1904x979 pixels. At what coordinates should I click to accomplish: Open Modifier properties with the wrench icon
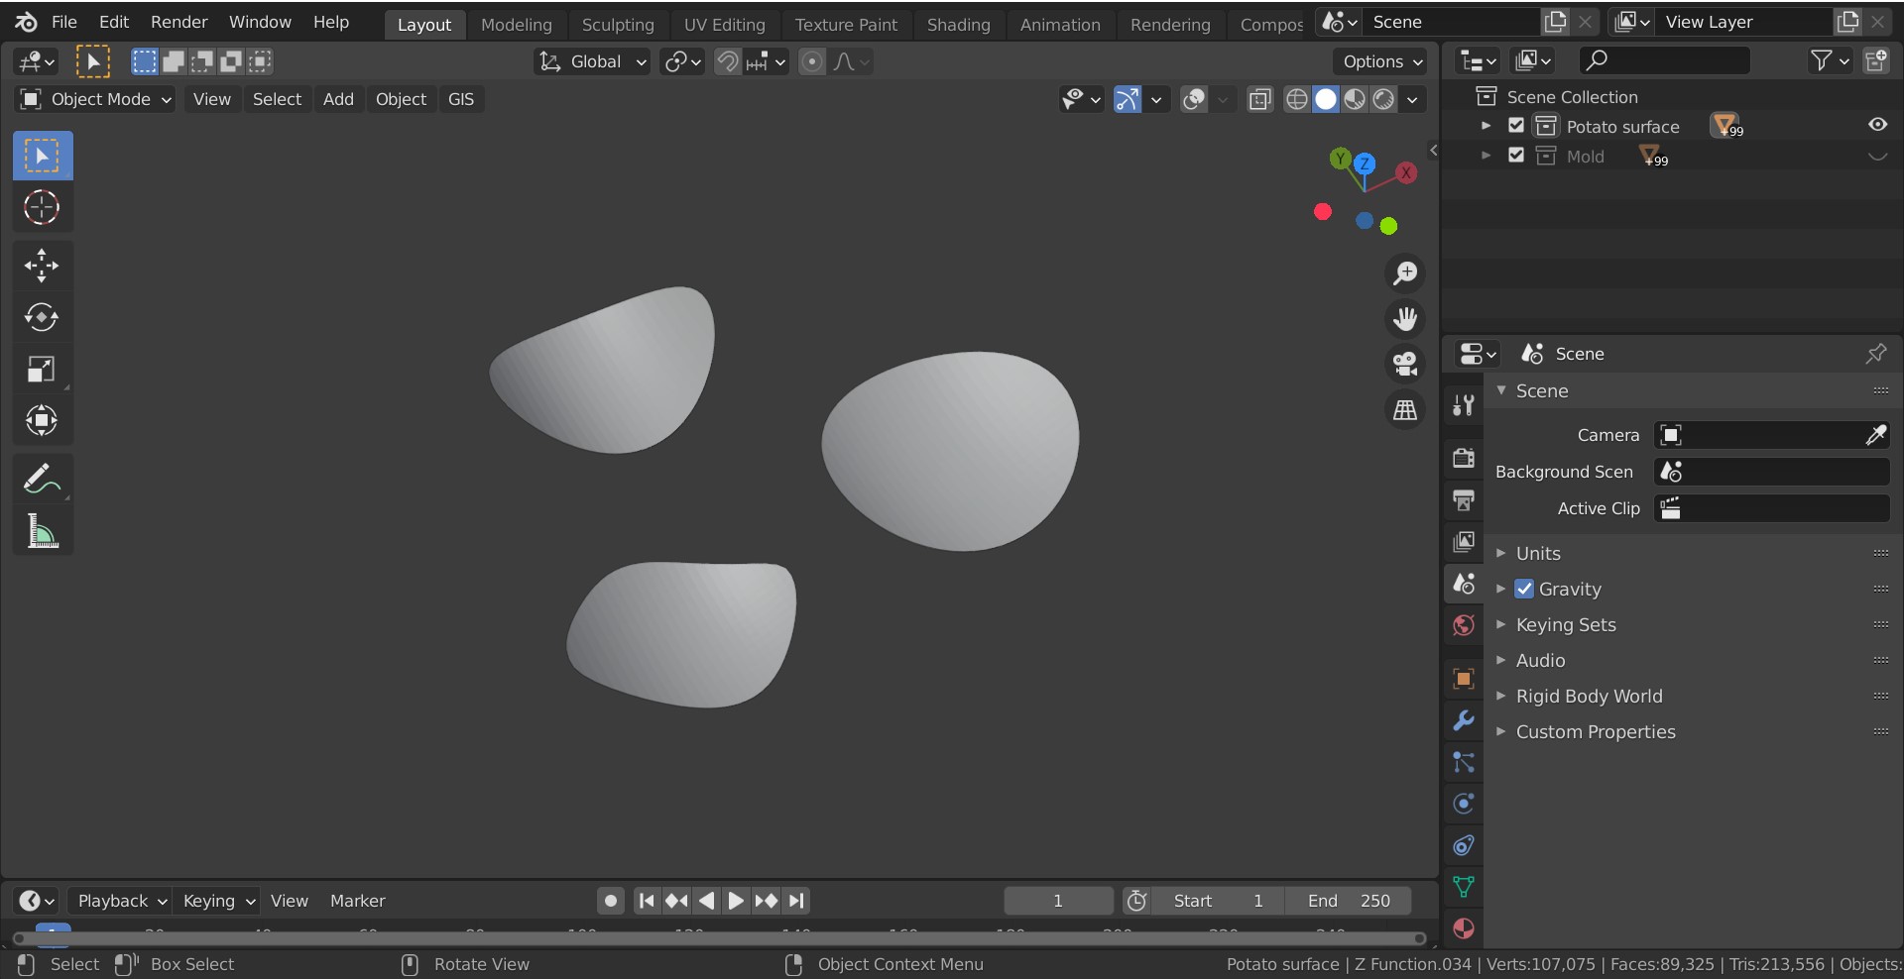(x=1463, y=721)
